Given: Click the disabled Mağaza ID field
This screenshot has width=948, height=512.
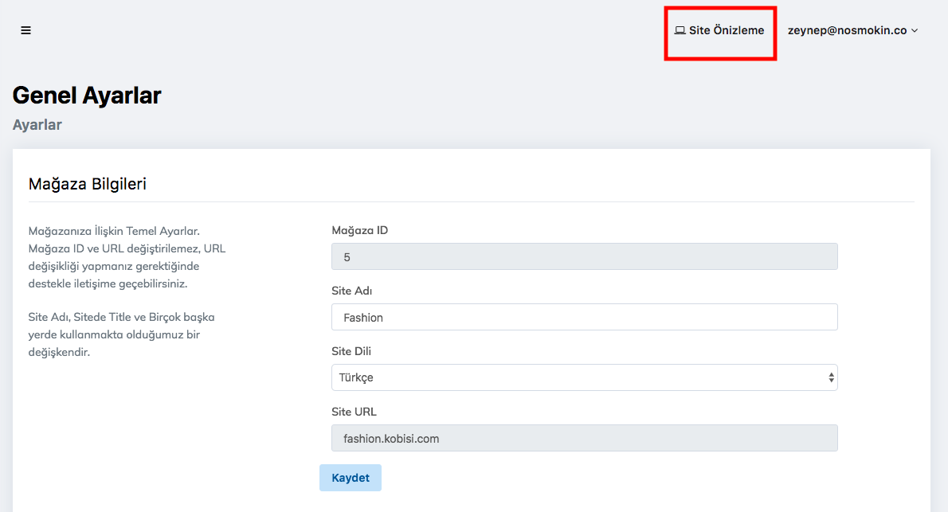Looking at the screenshot, I should pos(584,256).
